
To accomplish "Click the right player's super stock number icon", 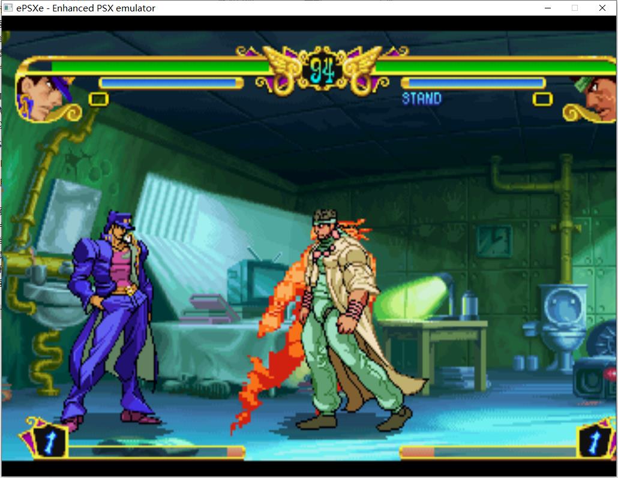I will pyautogui.click(x=594, y=441).
